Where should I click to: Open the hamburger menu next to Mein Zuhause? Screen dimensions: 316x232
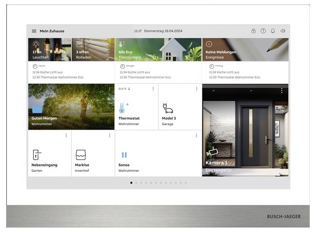click(x=34, y=31)
